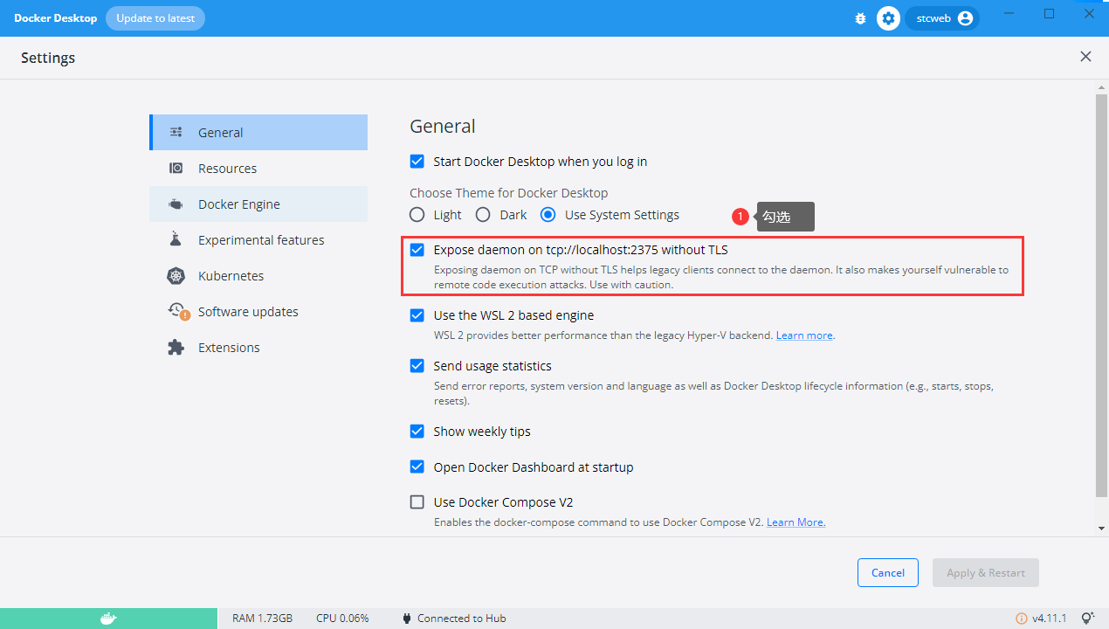Image resolution: width=1109 pixels, height=629 pixels.
Task: Click the Update to latest button
Action: tap(155, 18)
